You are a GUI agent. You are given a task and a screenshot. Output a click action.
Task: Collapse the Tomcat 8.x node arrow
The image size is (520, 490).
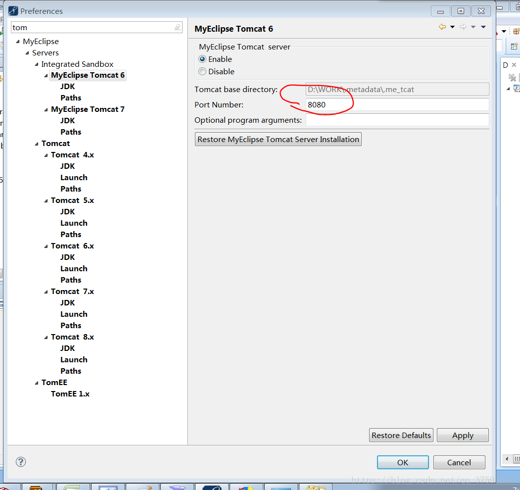point(46,338)
